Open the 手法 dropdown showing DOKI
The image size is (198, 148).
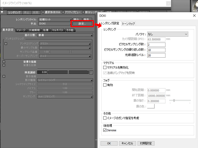[x=55, y=24]
